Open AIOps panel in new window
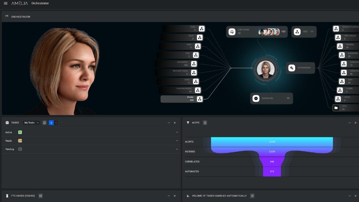This screenshot has width=359, height=202. pyautogui.click(x=205, y=123)
